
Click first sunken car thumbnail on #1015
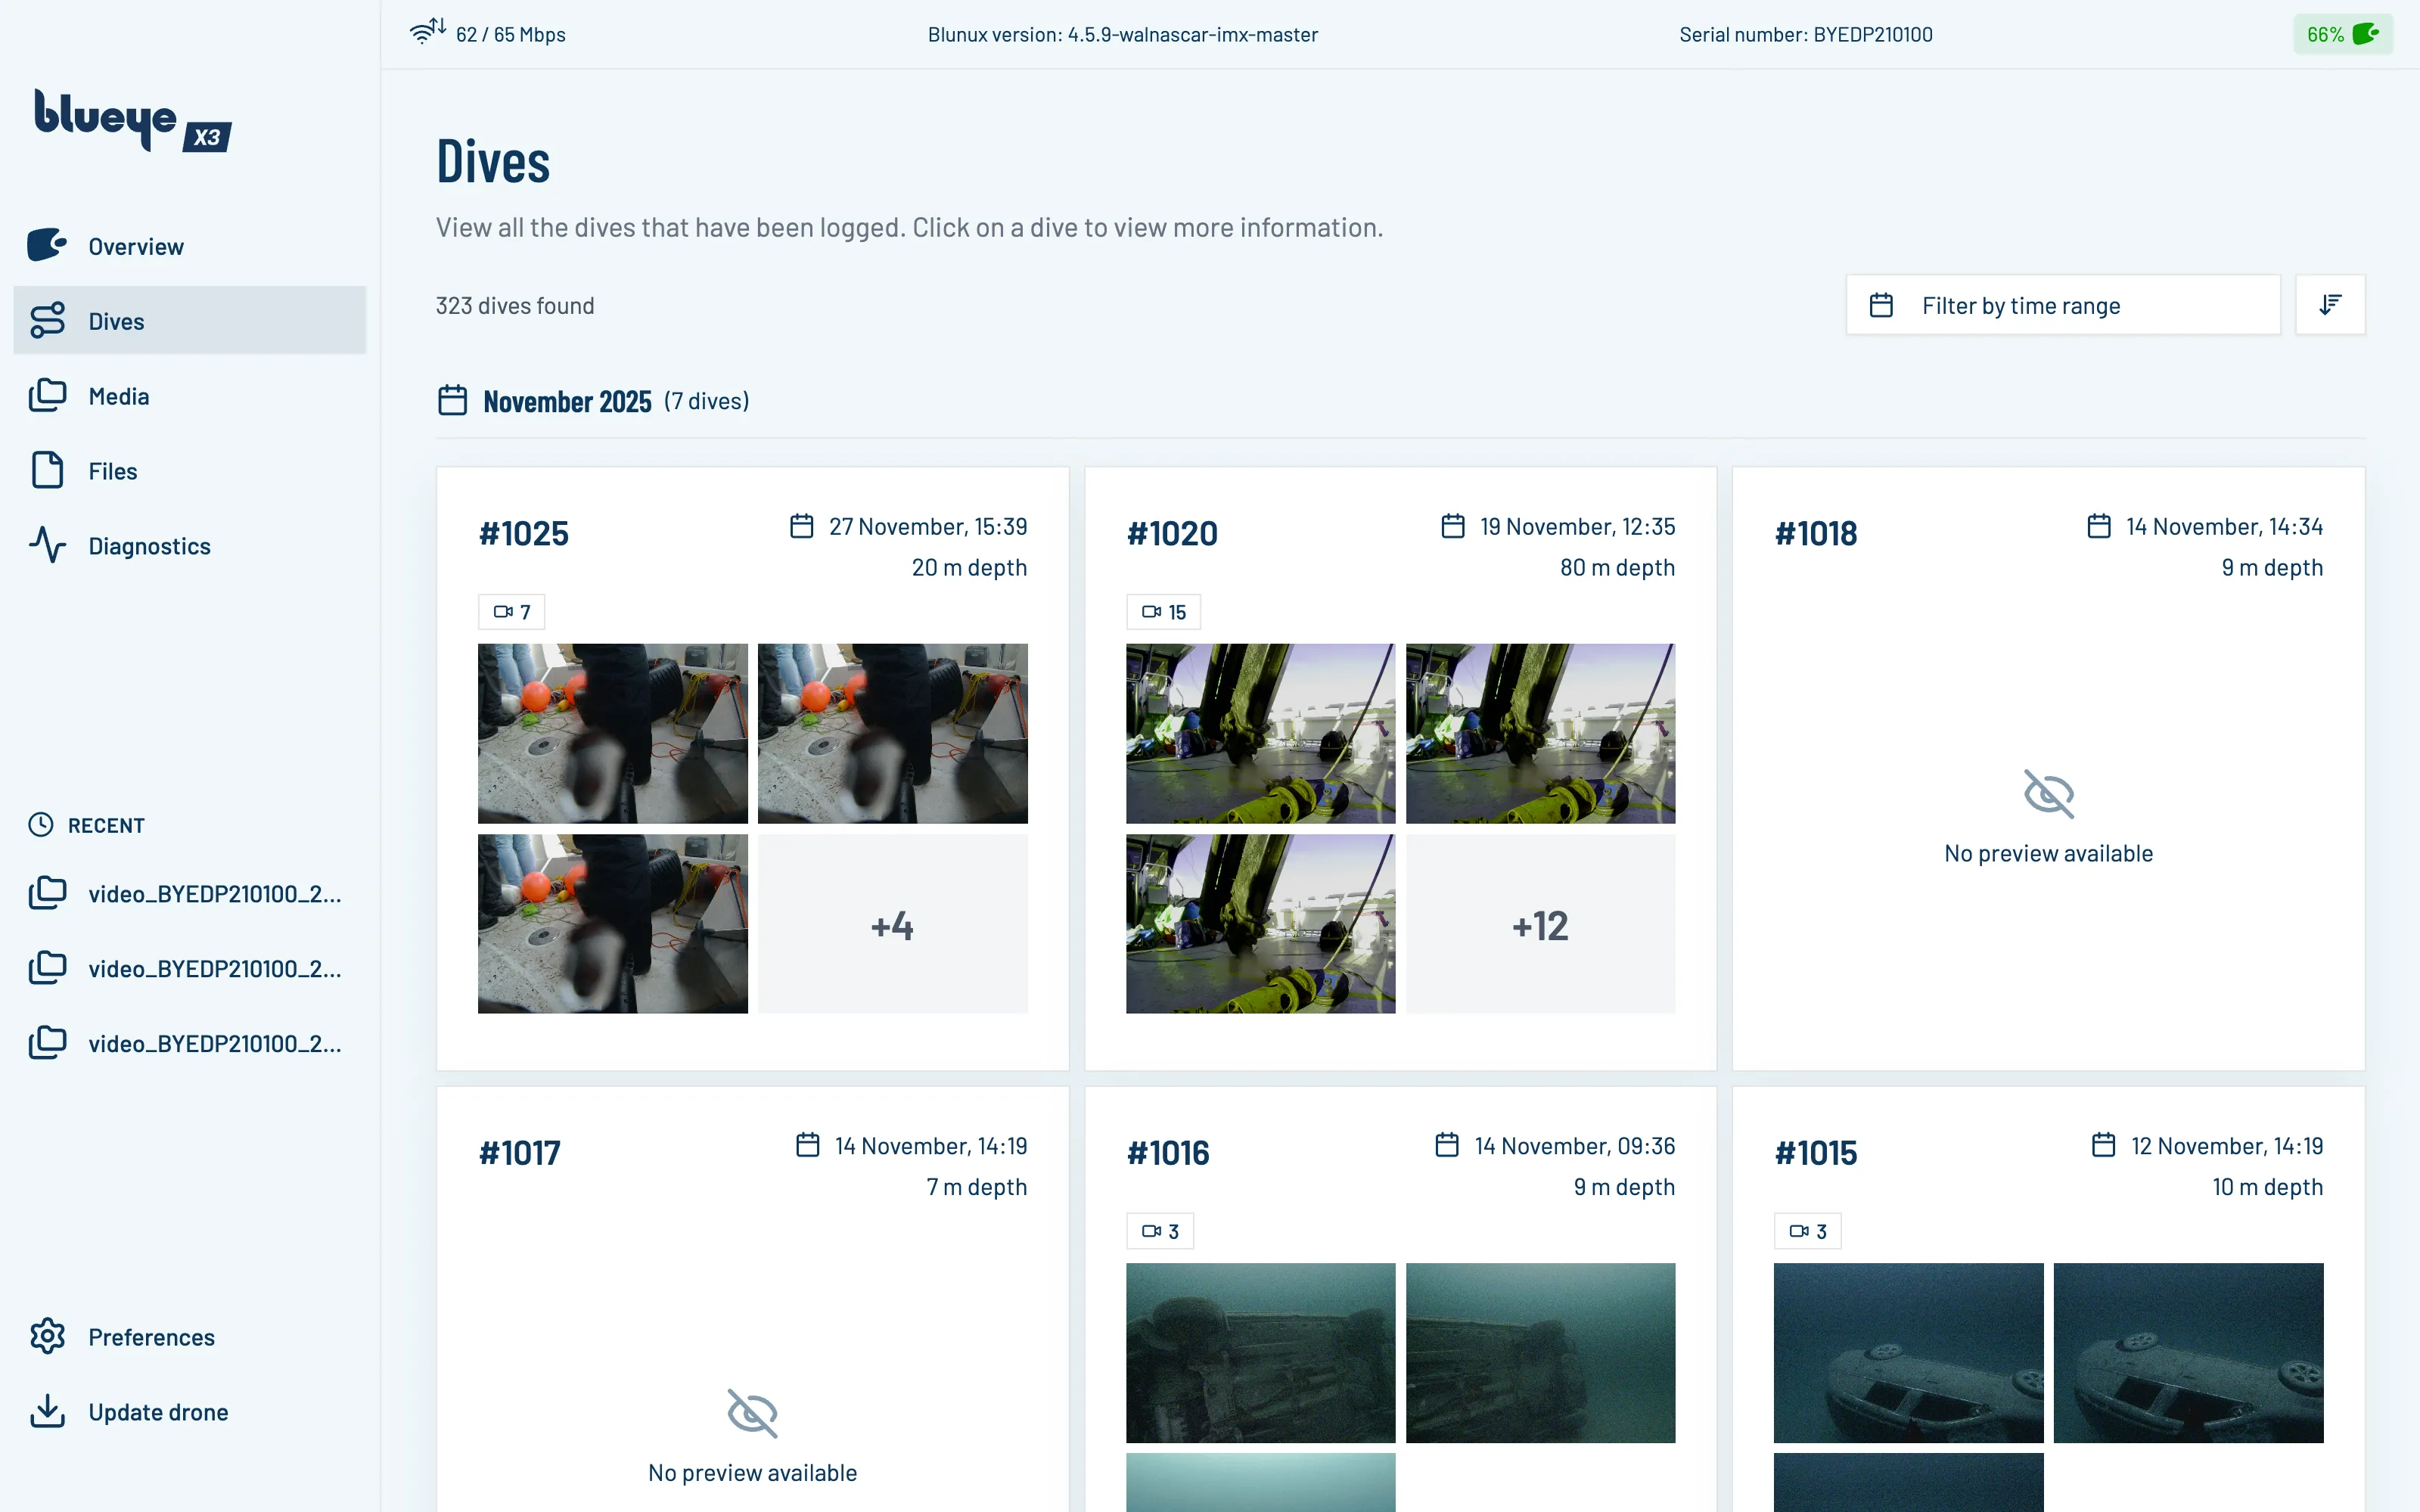pyautogui.click(x=1908, y=1352)
